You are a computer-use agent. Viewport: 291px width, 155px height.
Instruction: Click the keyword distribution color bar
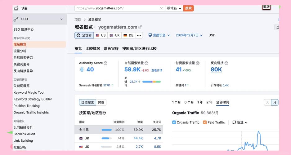(x=151, y=82)
